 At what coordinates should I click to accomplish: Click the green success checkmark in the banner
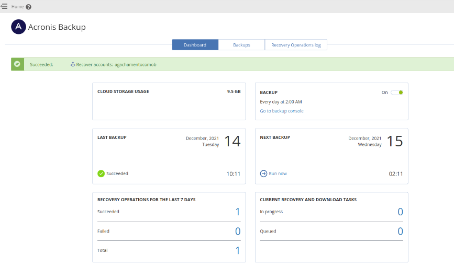tap(17, 64)
